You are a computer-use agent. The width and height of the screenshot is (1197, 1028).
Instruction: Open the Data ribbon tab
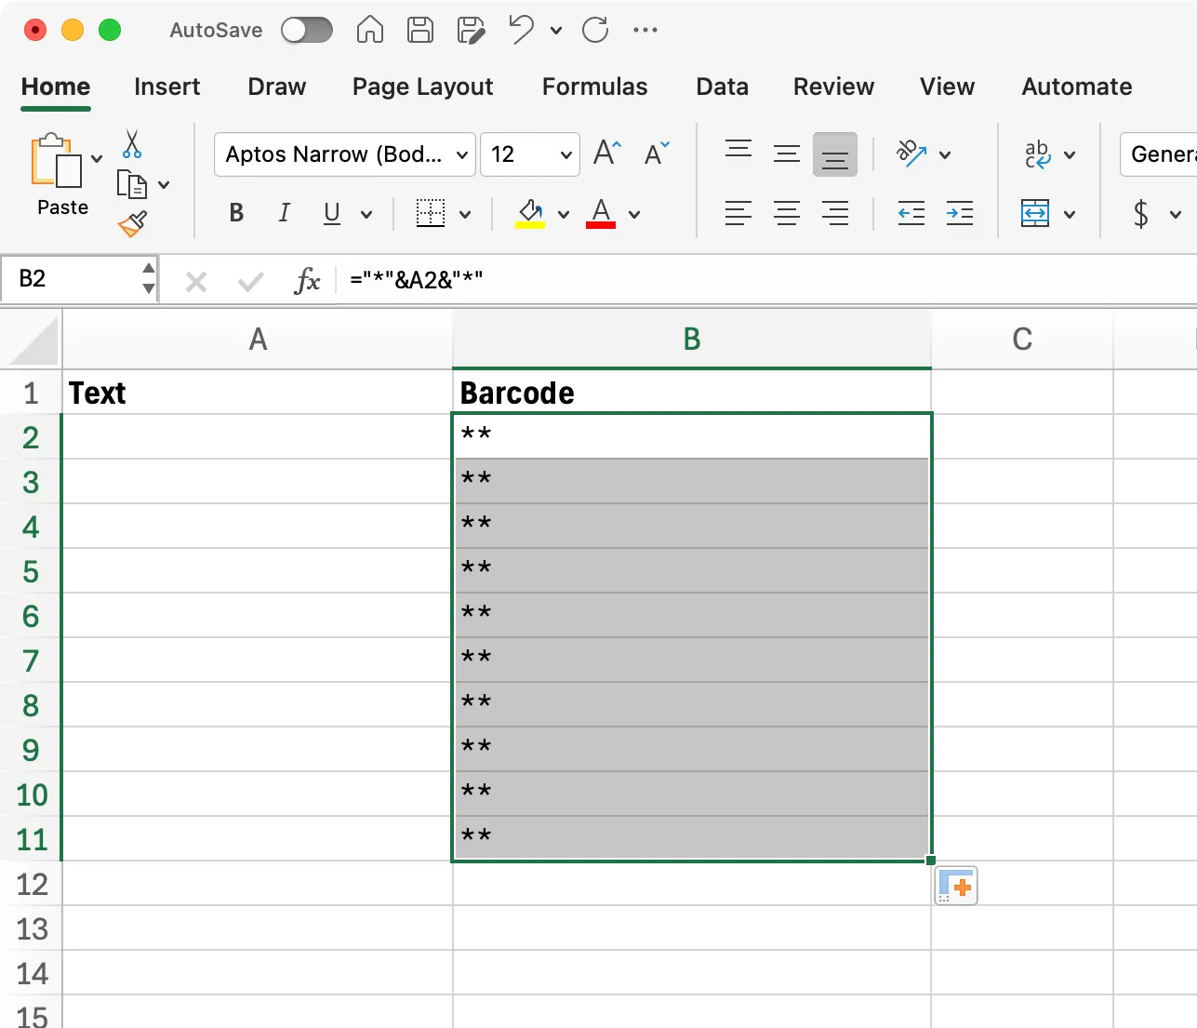[722, 87]
